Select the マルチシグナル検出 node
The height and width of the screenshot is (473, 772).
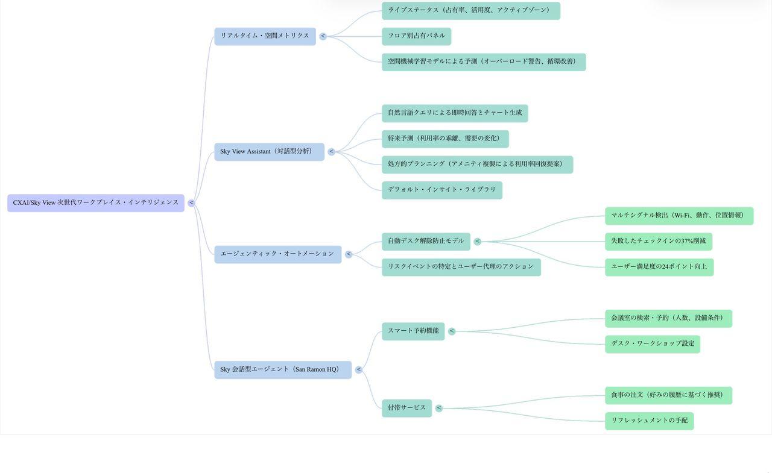pos(679,216)
